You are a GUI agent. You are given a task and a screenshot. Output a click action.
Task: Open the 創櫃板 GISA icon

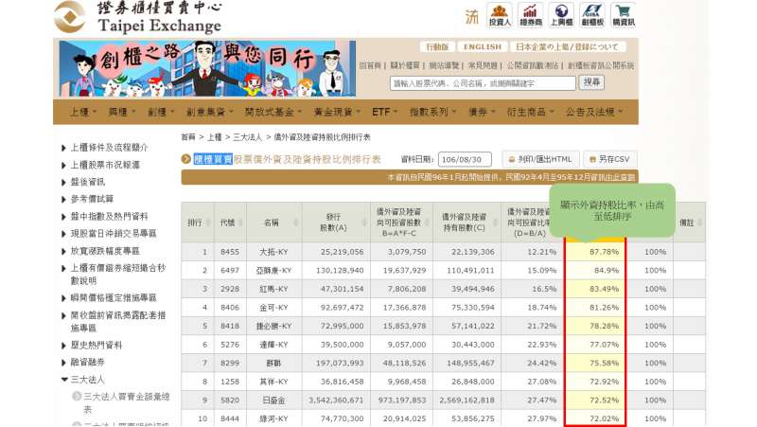point(592,15)
